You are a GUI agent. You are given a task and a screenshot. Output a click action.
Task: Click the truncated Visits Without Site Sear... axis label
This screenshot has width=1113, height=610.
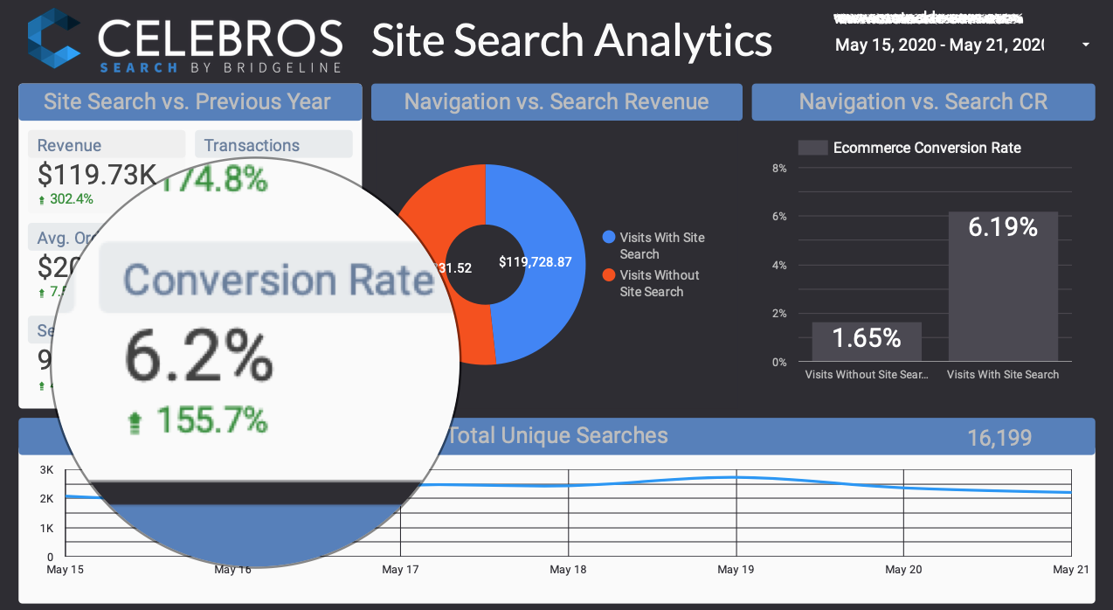coord(867,374)
